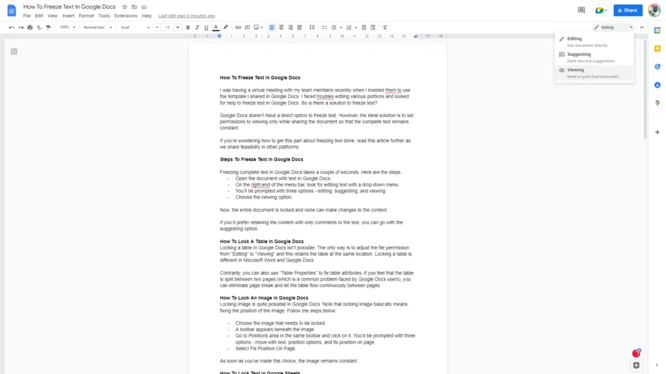This screenshot has height=374, width=666.
Task: Apply italic formatting
Action: [197, 27]
